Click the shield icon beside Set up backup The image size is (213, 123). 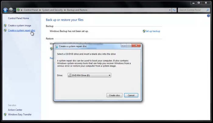coord(144,31)
